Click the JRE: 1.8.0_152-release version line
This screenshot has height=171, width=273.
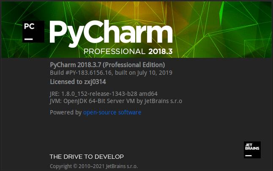click(104, 94)
